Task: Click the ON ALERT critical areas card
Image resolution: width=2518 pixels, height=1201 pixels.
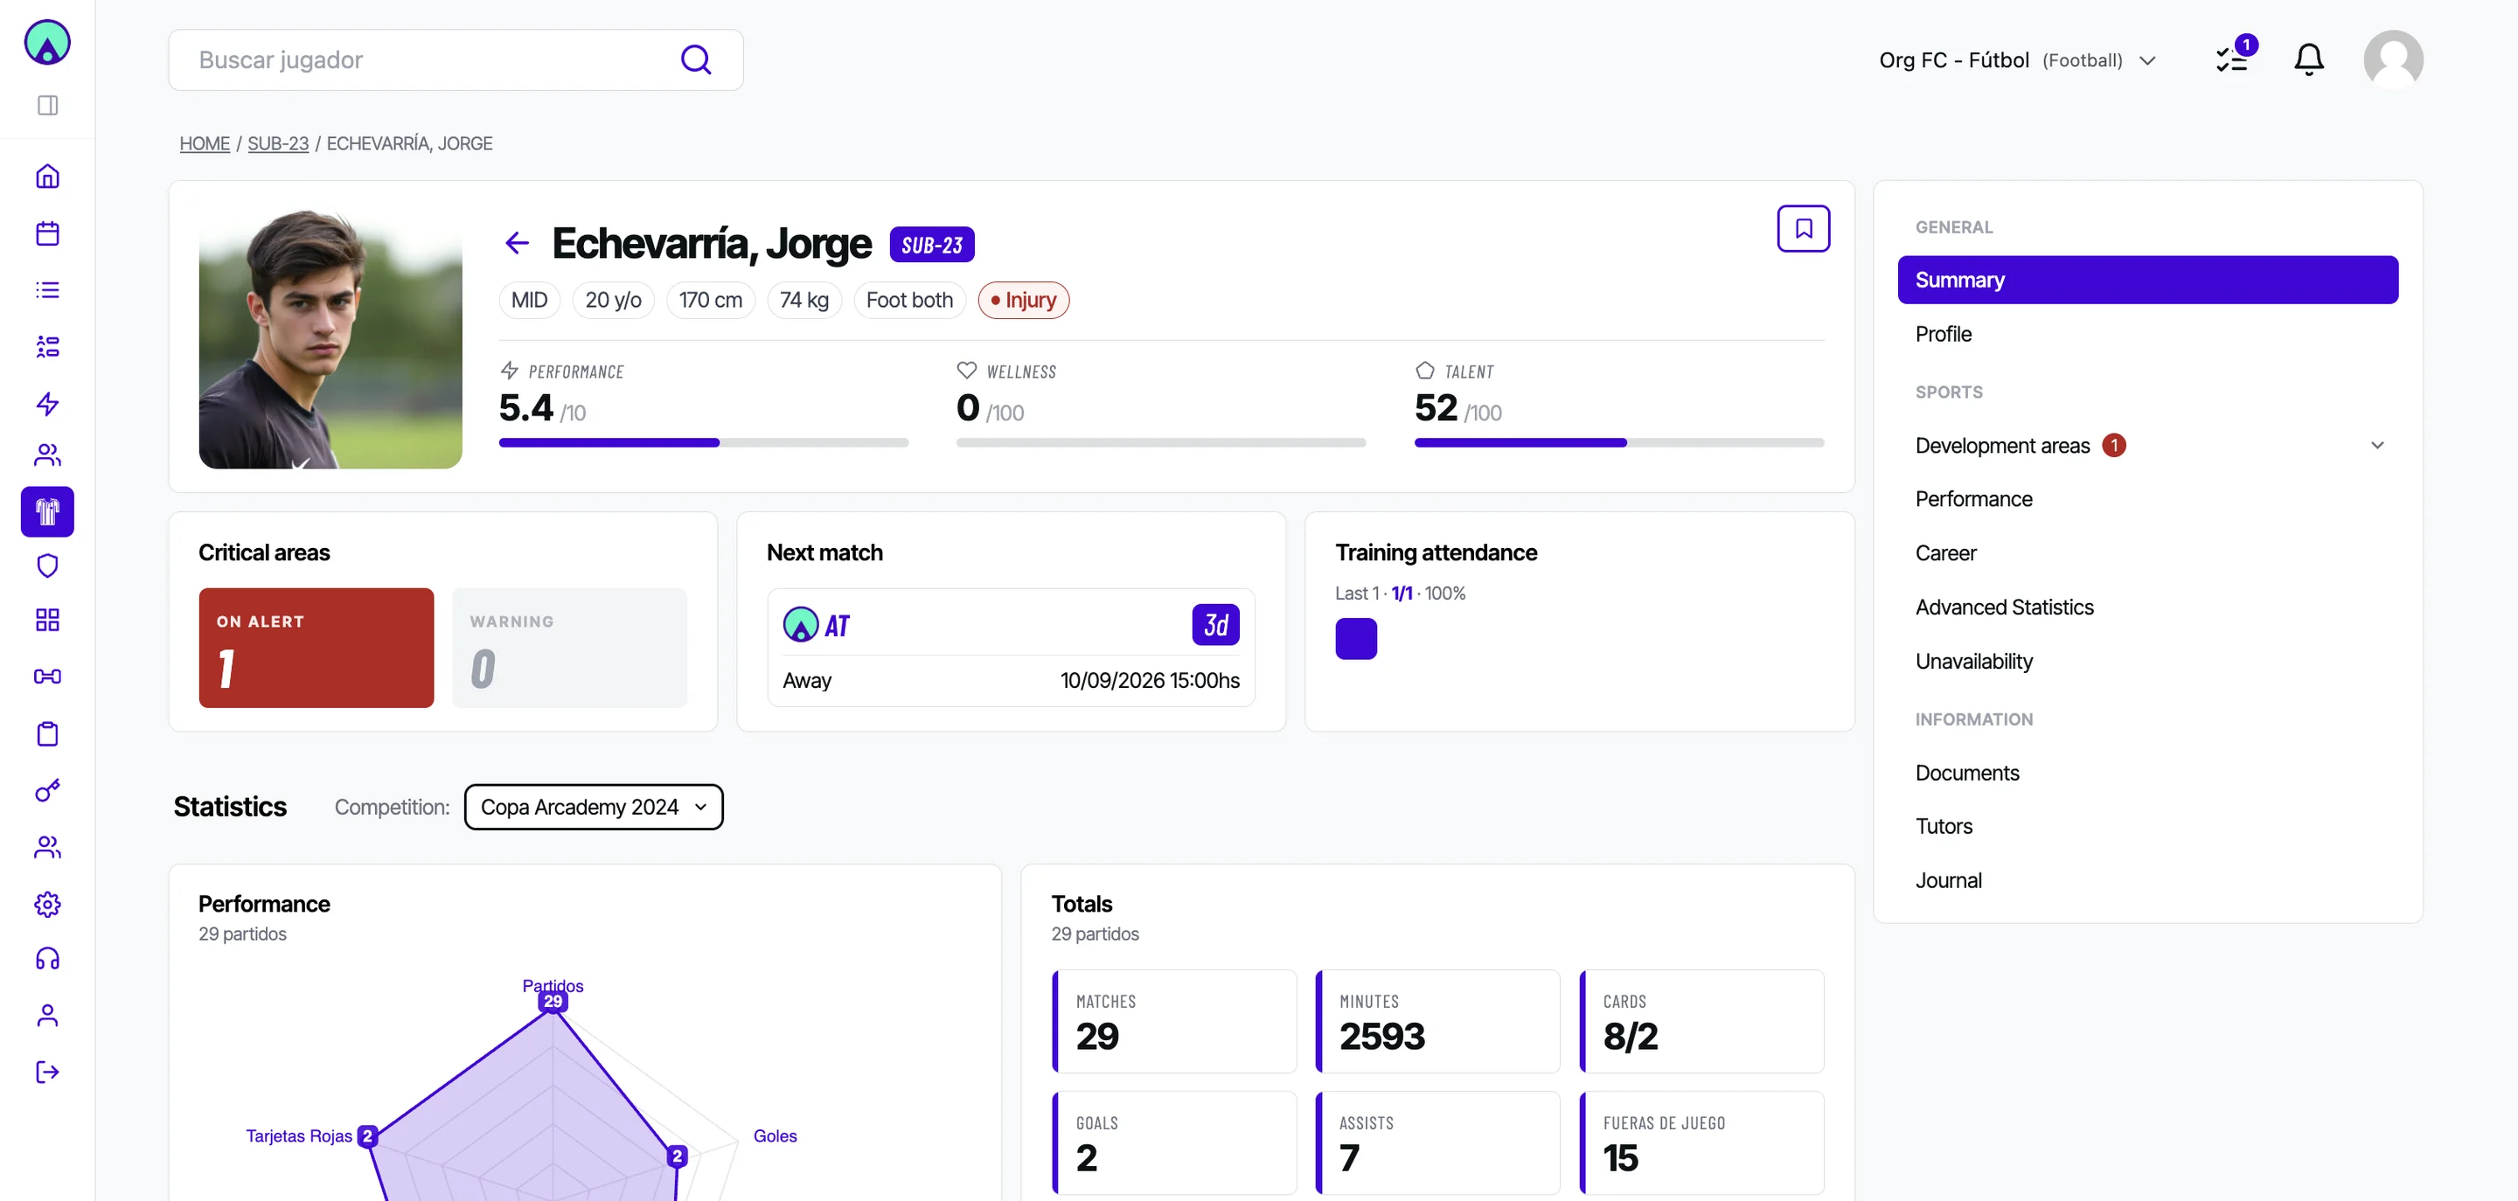Action: click(x=316, y=648)
